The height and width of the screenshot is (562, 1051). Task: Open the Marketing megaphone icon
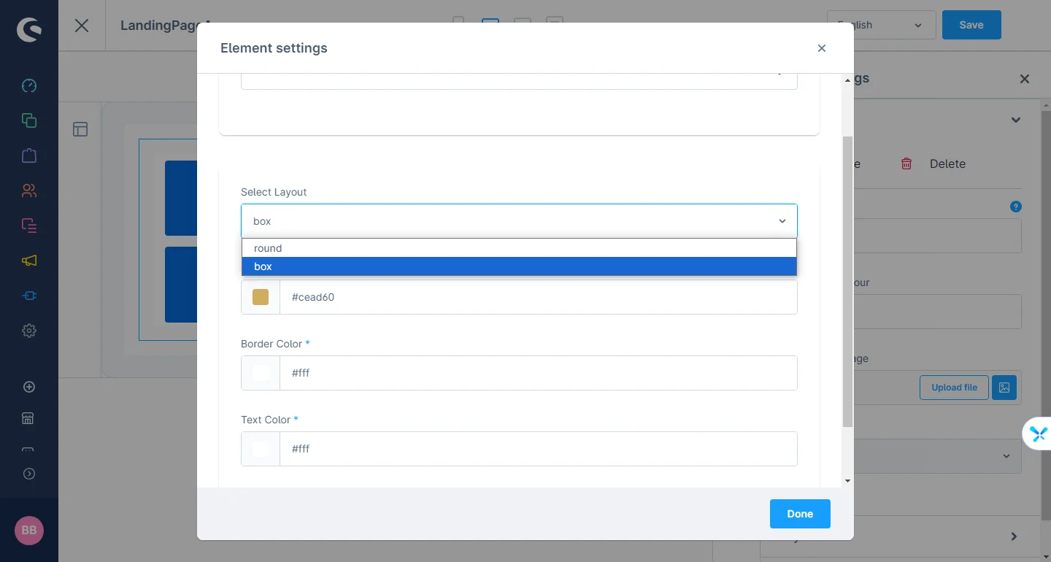(29, 261)
